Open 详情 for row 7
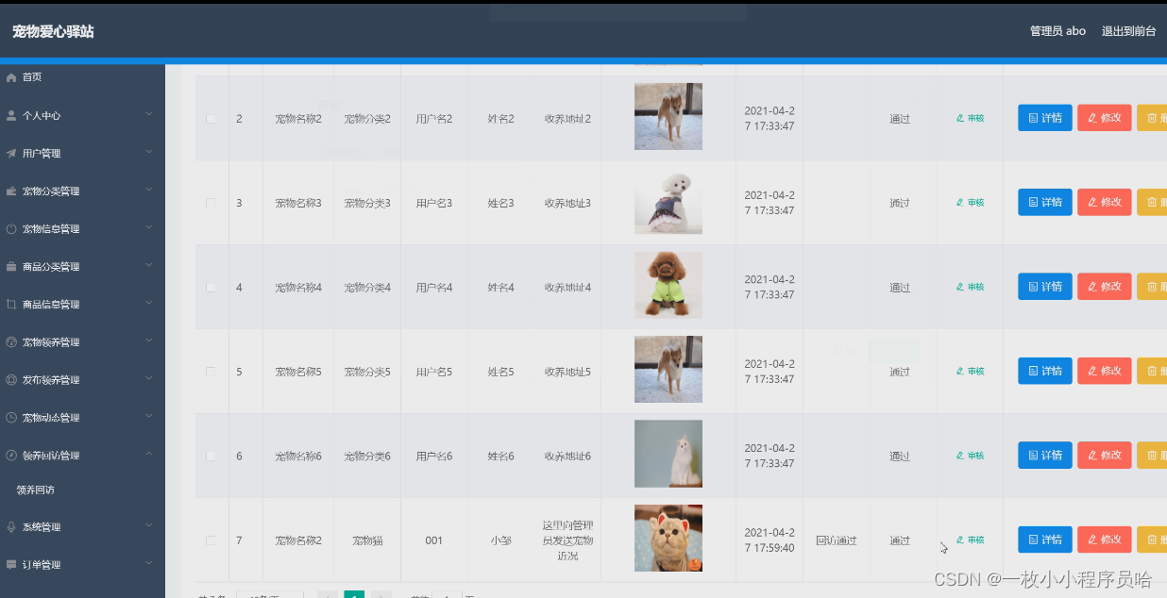Screen dimensions: 1167x598 (x=1045, y=540)
